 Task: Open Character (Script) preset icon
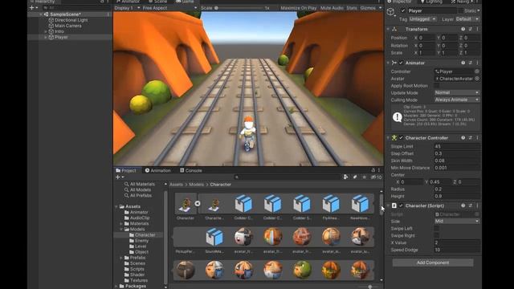(471, 206)
